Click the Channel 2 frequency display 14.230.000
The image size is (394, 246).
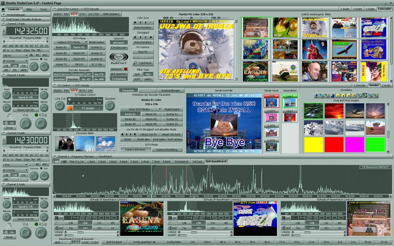click(x=27, y=140)
